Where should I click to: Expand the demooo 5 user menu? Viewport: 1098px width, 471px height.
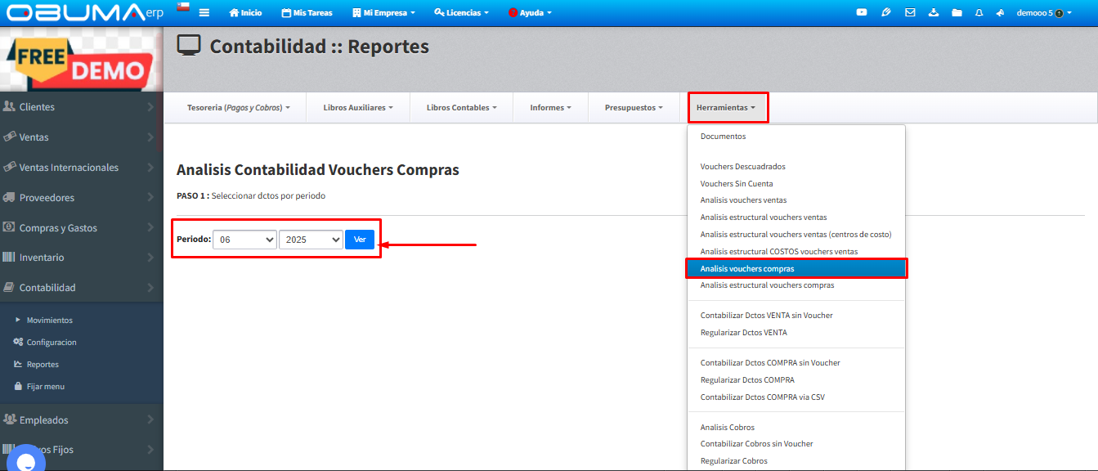tap(1044, 13)
